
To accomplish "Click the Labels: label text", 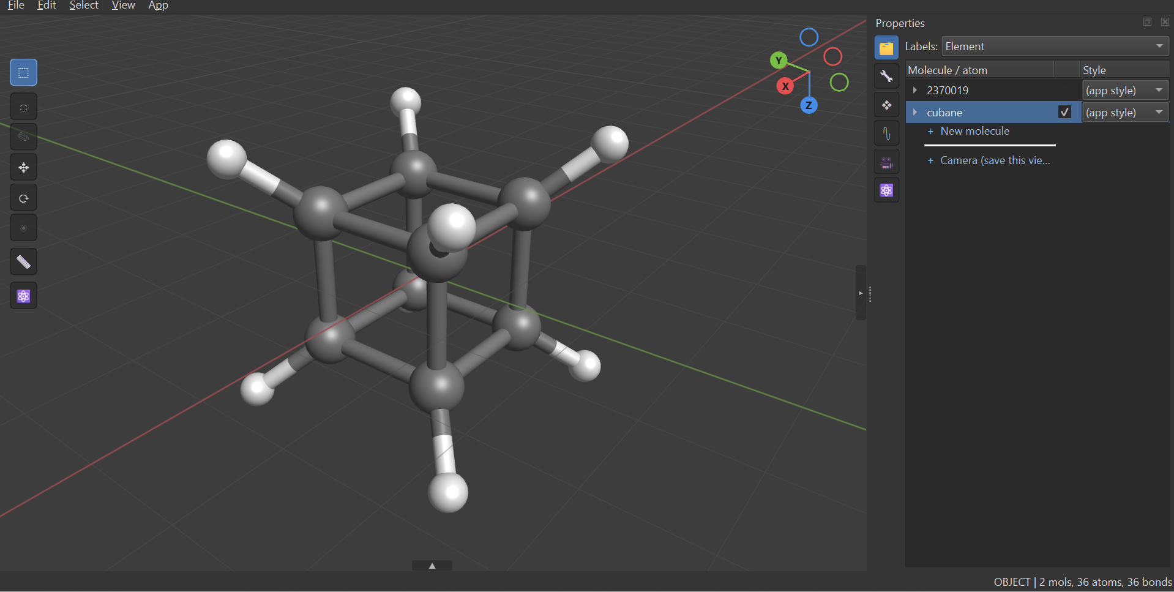I will tap(921, 47).
